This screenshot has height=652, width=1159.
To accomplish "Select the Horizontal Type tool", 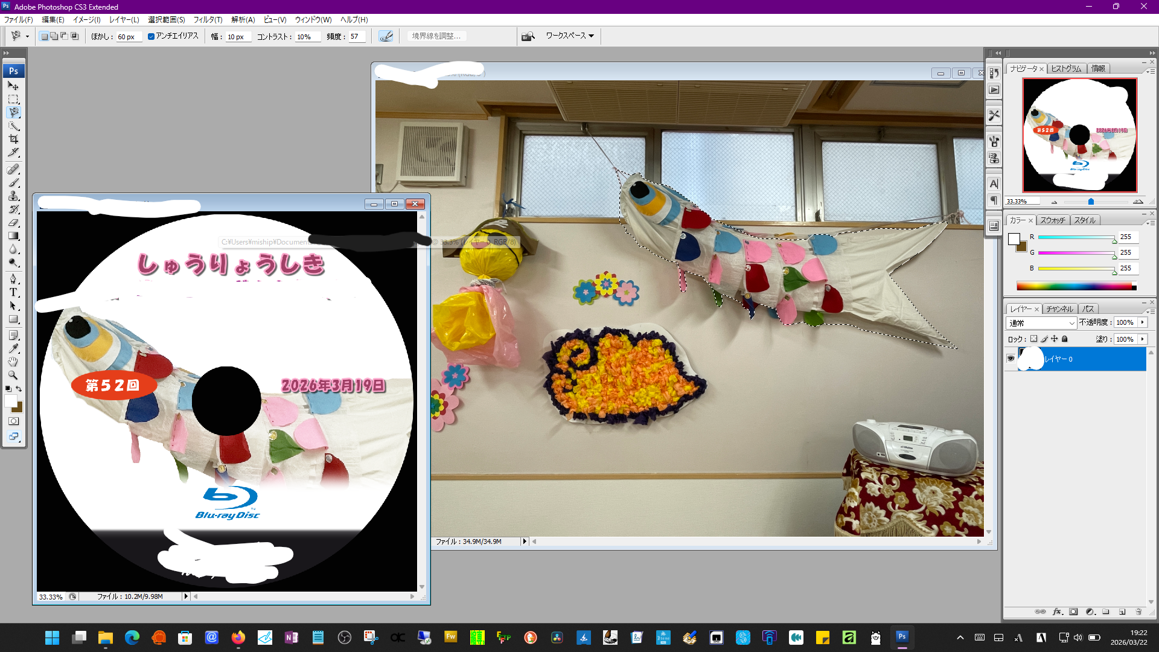I will point(13,292).
